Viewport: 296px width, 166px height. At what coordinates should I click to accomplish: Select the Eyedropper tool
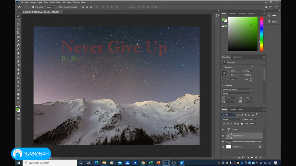tap(18, 41)
